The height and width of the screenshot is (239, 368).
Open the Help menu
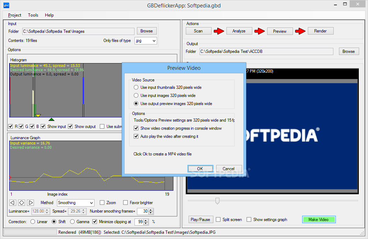pyautogui.click(x=49, y=15)
